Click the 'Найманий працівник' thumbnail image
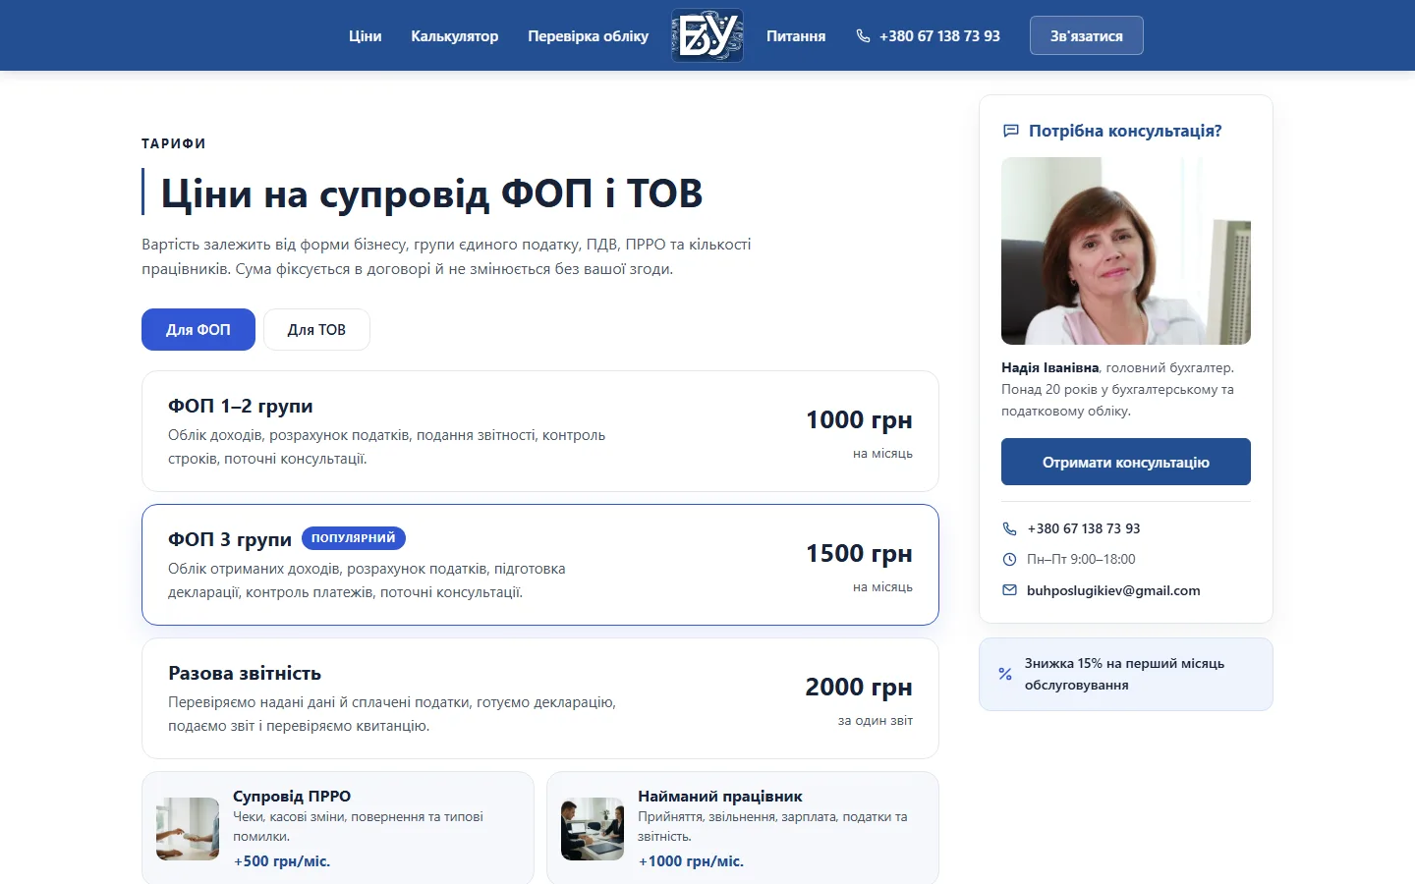 click(x=593, y=829)
